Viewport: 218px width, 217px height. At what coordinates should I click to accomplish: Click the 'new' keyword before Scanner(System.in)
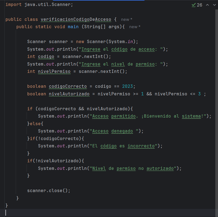tap(80, 42)
